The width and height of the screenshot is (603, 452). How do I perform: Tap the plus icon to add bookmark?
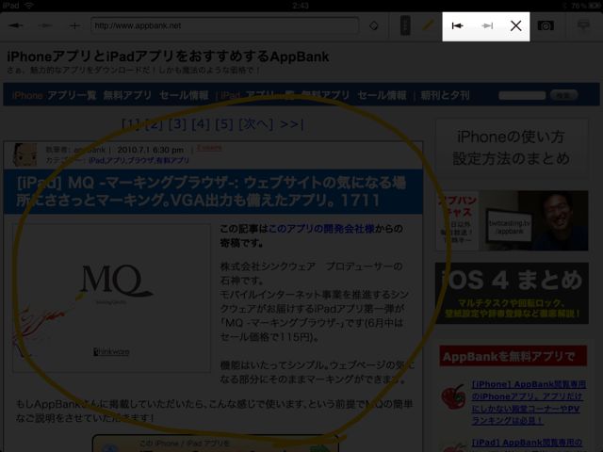(74, 25)
